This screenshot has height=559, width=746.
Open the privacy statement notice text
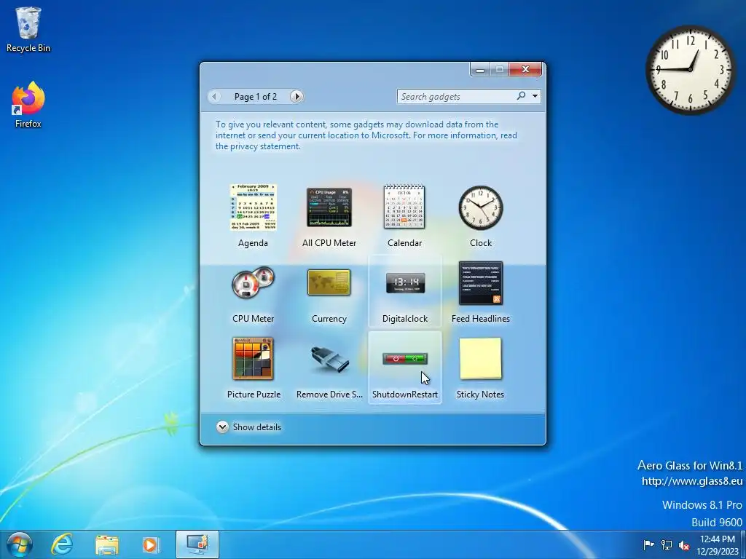[366, 135]
